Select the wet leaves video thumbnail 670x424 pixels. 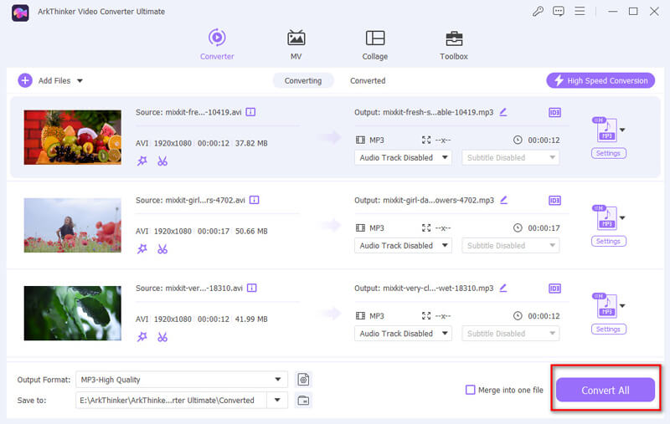click(73, 313)
